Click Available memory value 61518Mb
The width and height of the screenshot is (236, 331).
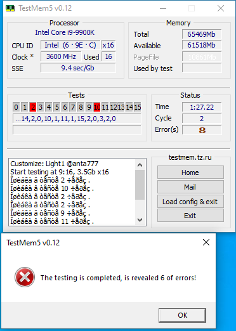pos(202,45)
